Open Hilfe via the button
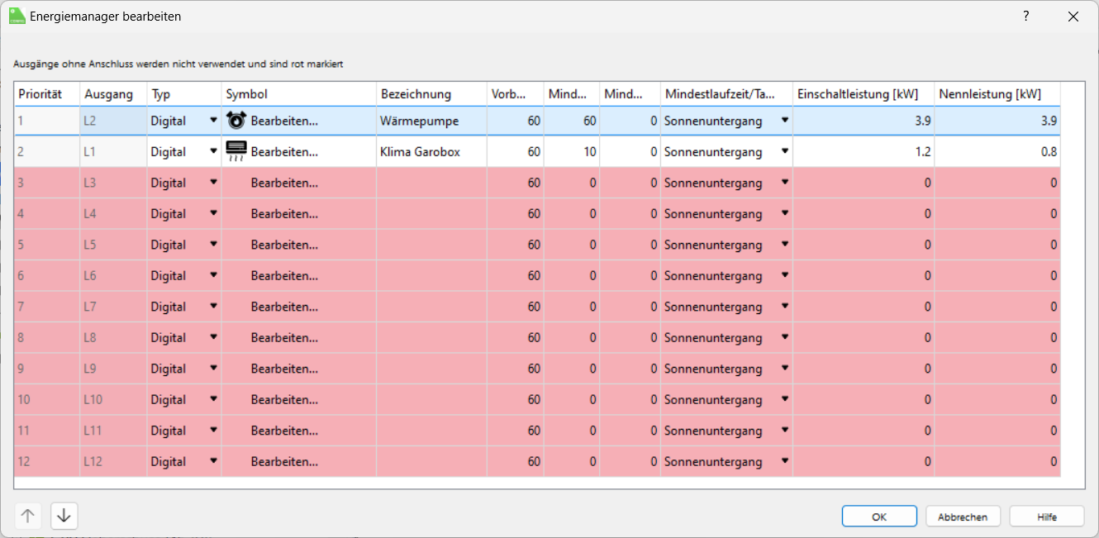1099x538 pixels. coord(1047,517)
